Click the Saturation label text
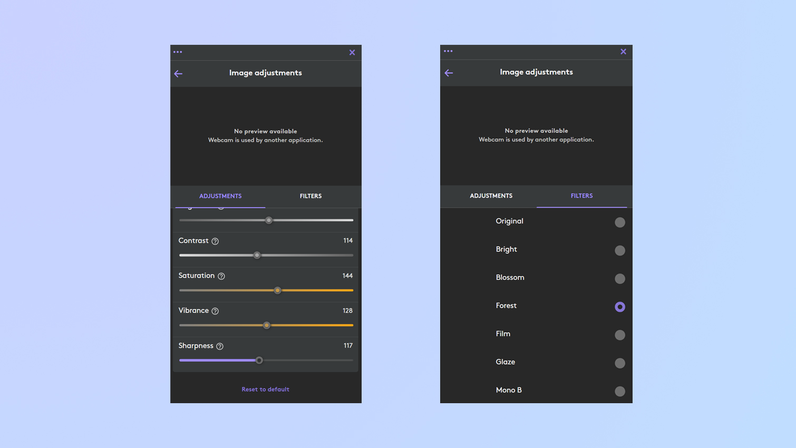 [197, 276]
